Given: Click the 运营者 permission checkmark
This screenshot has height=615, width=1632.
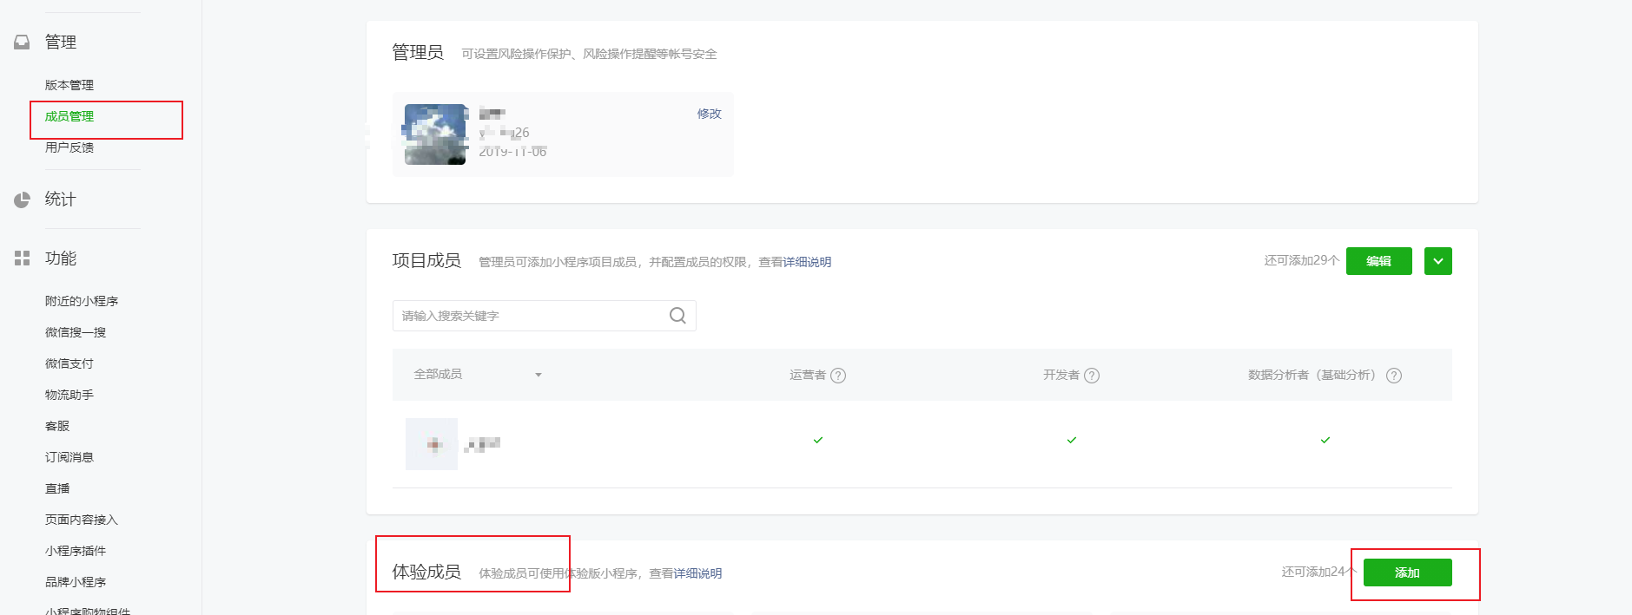Looking at the screenshot, I should (818, 440).
